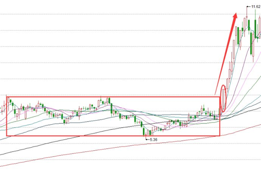The height and width of the screenshot is (176, 261).
Task: Click the top edge of red consolidation box
Action: [x=113, y=97]
